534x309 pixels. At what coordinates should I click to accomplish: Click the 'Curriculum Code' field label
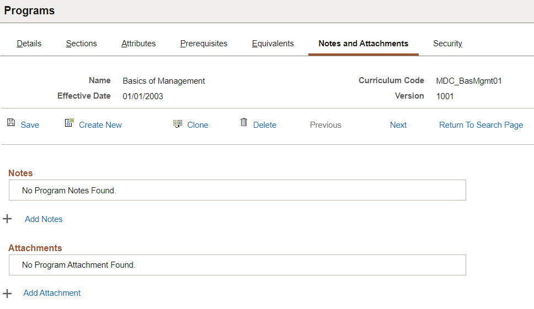pyautogui.click(x=391, y=80)
